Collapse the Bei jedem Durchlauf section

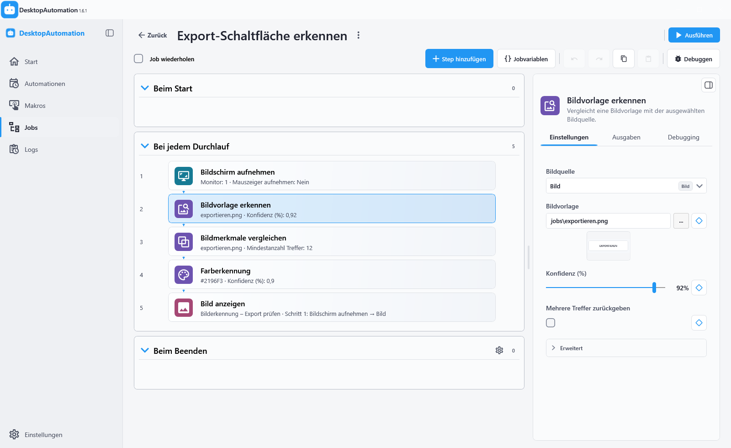point(145,146)
